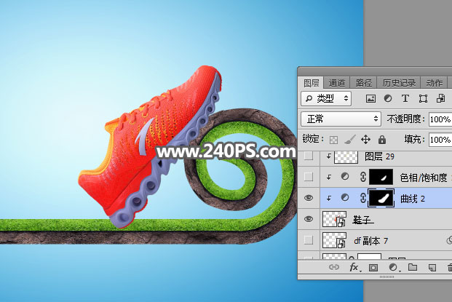
Task: Open the 类型 layer filter dropdown
Action: tap(326, 98)
